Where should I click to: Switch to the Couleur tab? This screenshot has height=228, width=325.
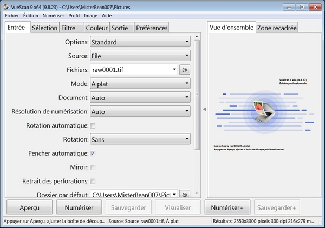(96, 28)
